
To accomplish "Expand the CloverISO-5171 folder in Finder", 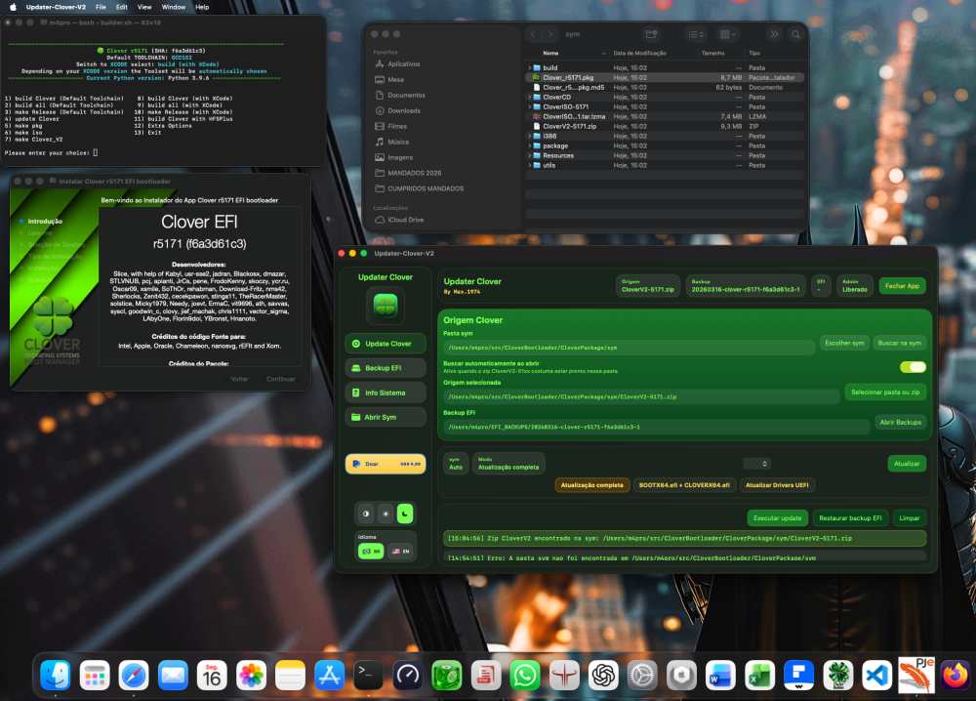I will pos(530,107).
